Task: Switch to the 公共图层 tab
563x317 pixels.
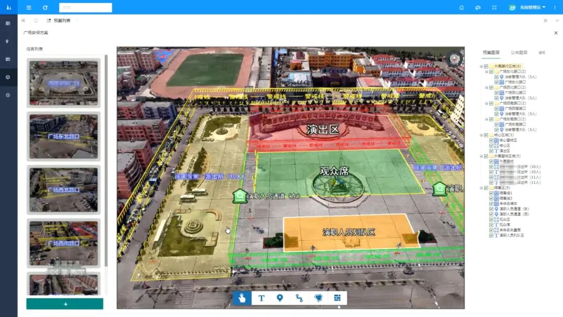Action: pos(519,53)
